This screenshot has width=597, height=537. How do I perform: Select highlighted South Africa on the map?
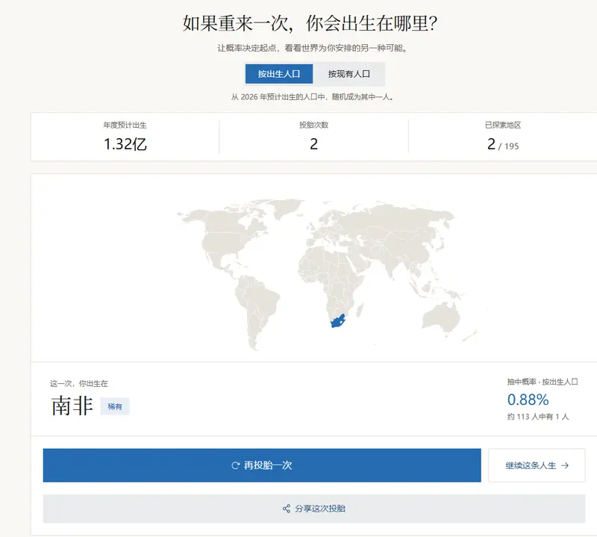coord(338,321)
